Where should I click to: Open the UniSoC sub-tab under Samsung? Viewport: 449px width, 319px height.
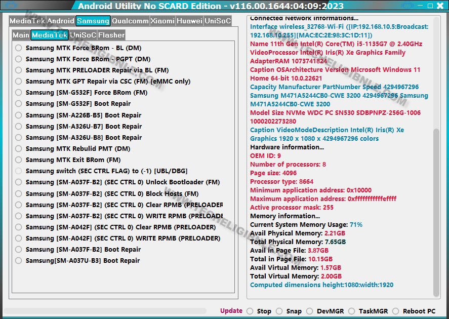pyautogui.click(x=83, y=35)
